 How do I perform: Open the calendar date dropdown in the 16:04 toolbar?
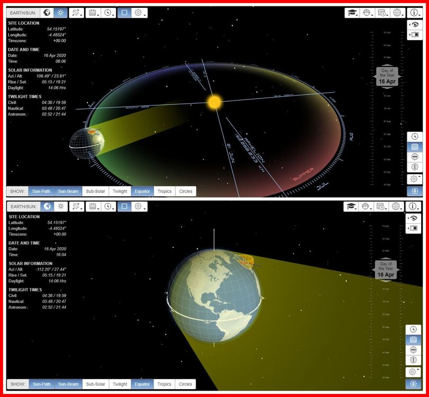[x=93, y=206]
